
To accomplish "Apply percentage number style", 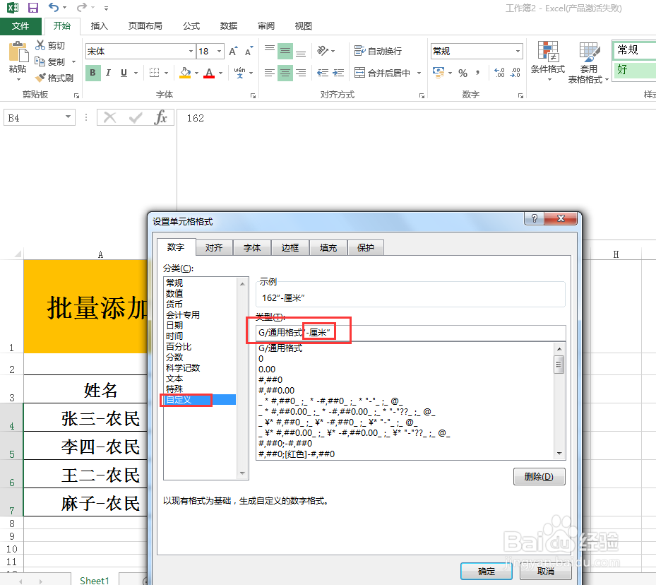I will click(x=463, y=73).
